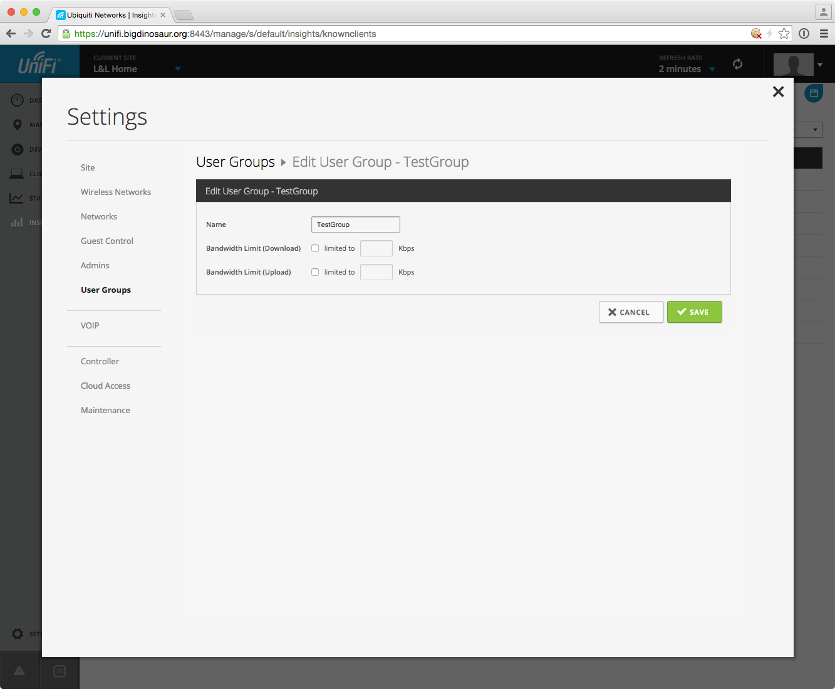Click the group Name text field

coord(355,224)
